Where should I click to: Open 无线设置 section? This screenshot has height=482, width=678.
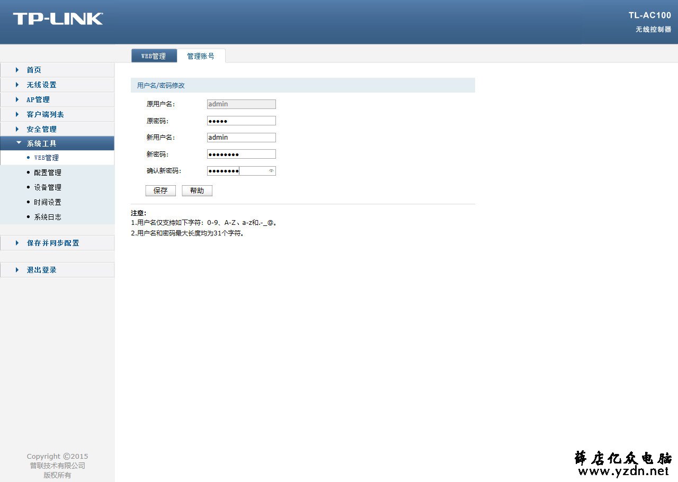pyautogui.click(x=57, y=85)
